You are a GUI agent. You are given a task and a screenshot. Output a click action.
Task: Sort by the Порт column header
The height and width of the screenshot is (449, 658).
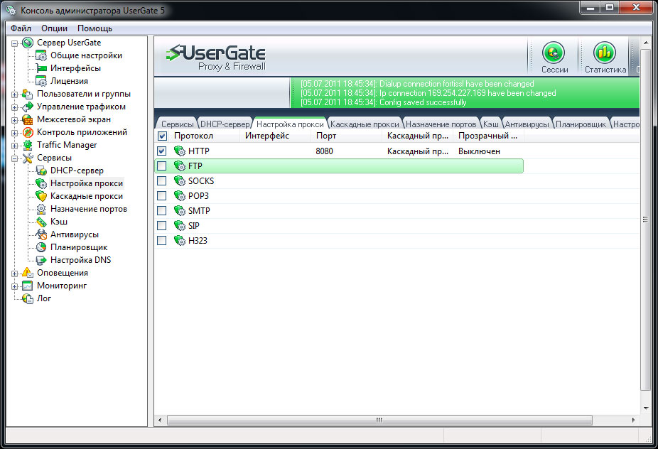tap(347, 136)
